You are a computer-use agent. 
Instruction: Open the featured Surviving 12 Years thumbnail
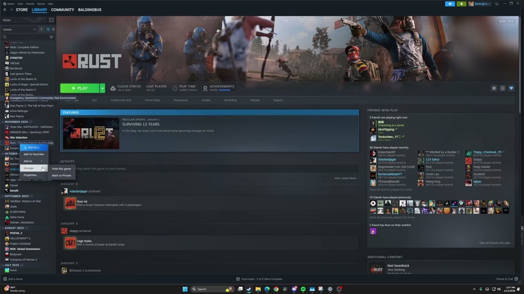[x=91, y=134]
